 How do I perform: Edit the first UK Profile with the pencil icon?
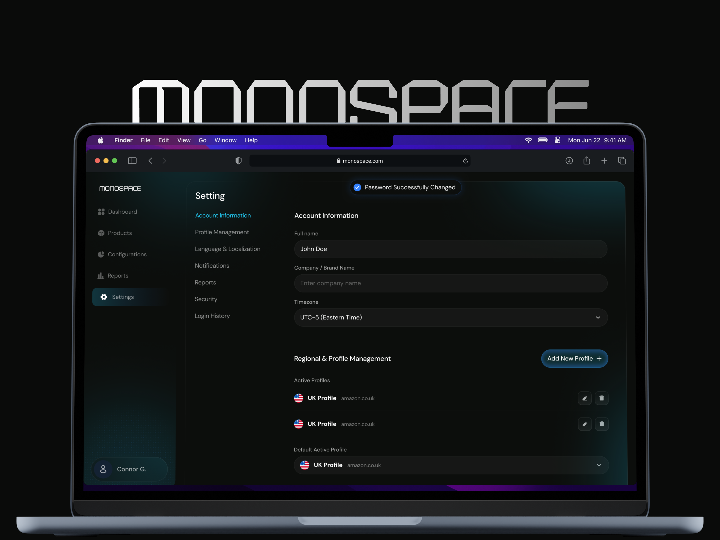(x=584, y=398)
